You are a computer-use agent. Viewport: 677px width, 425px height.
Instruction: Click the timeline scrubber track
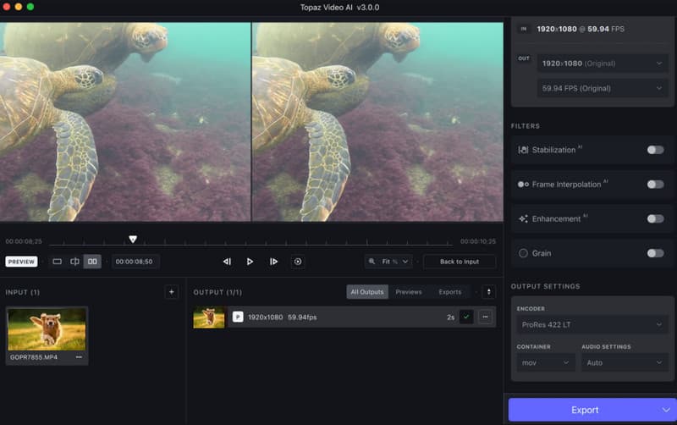point(250,245)
